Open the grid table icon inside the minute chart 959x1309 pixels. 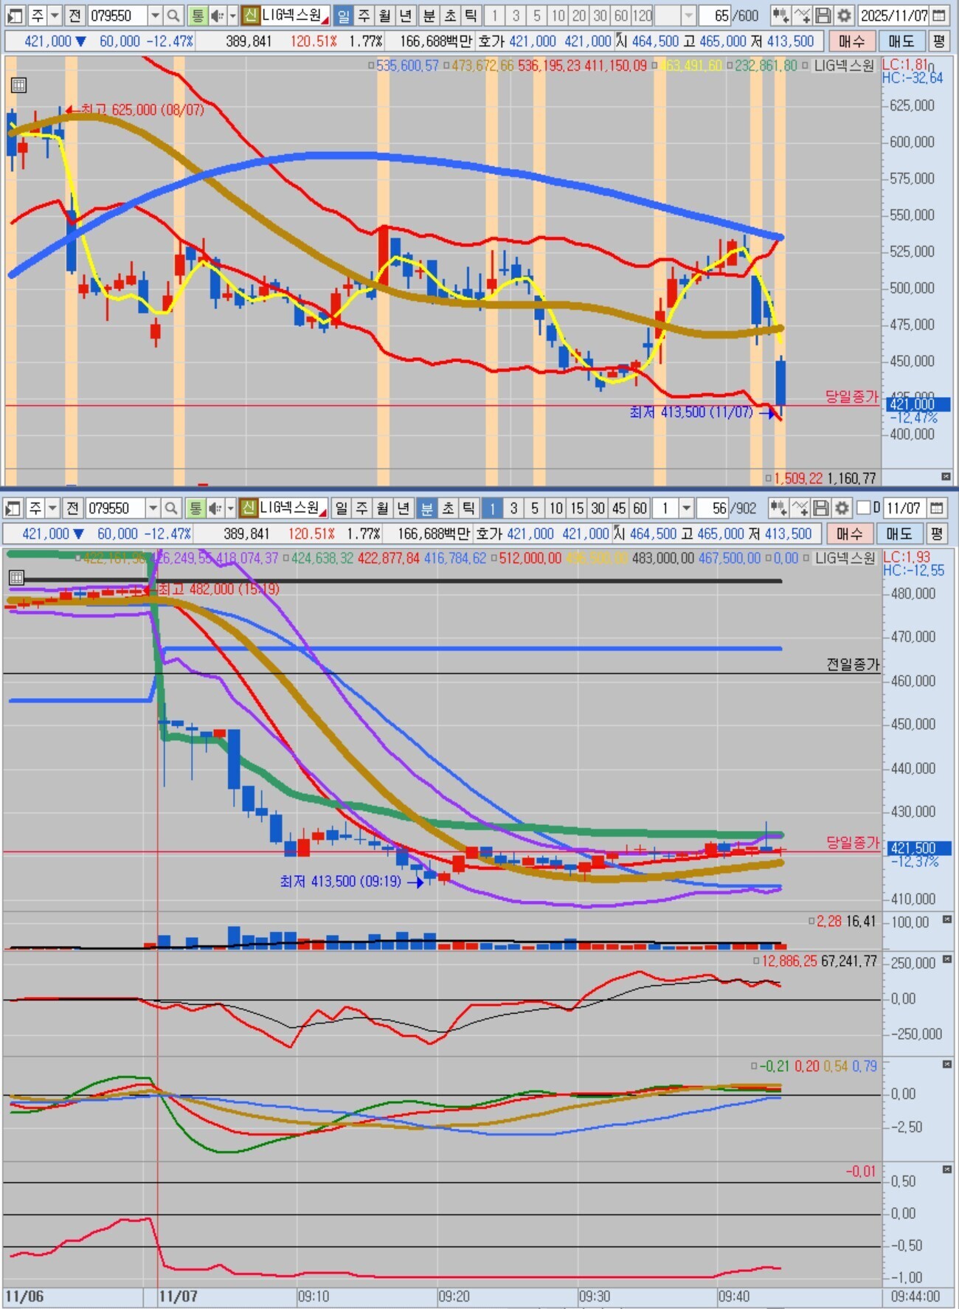[x=17, y=578]
